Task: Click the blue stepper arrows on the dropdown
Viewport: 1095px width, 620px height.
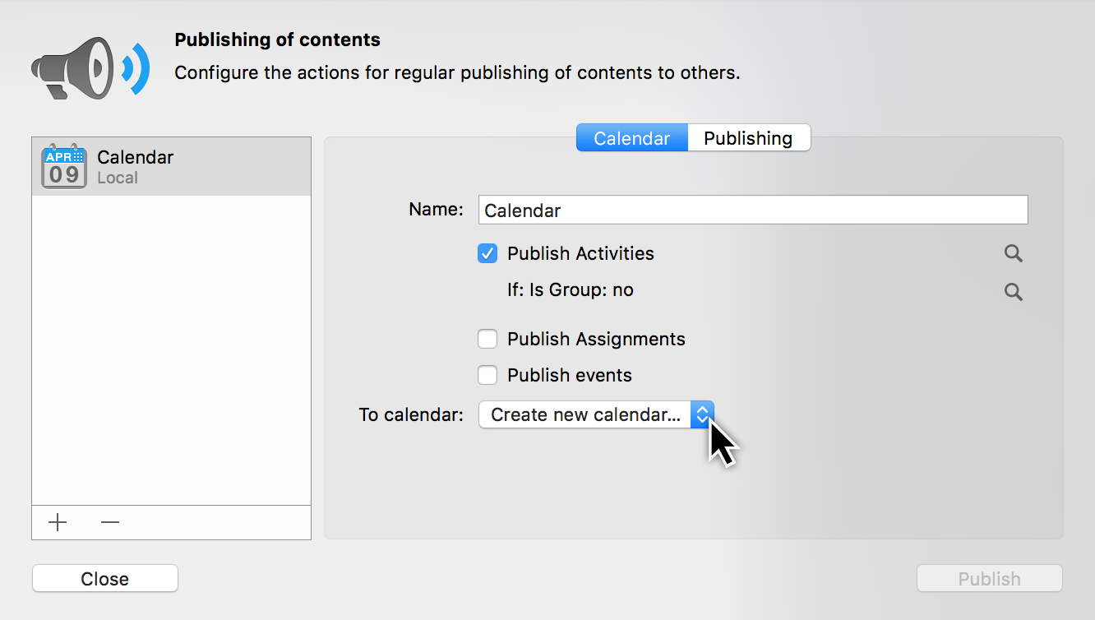Action: [702, 414]
